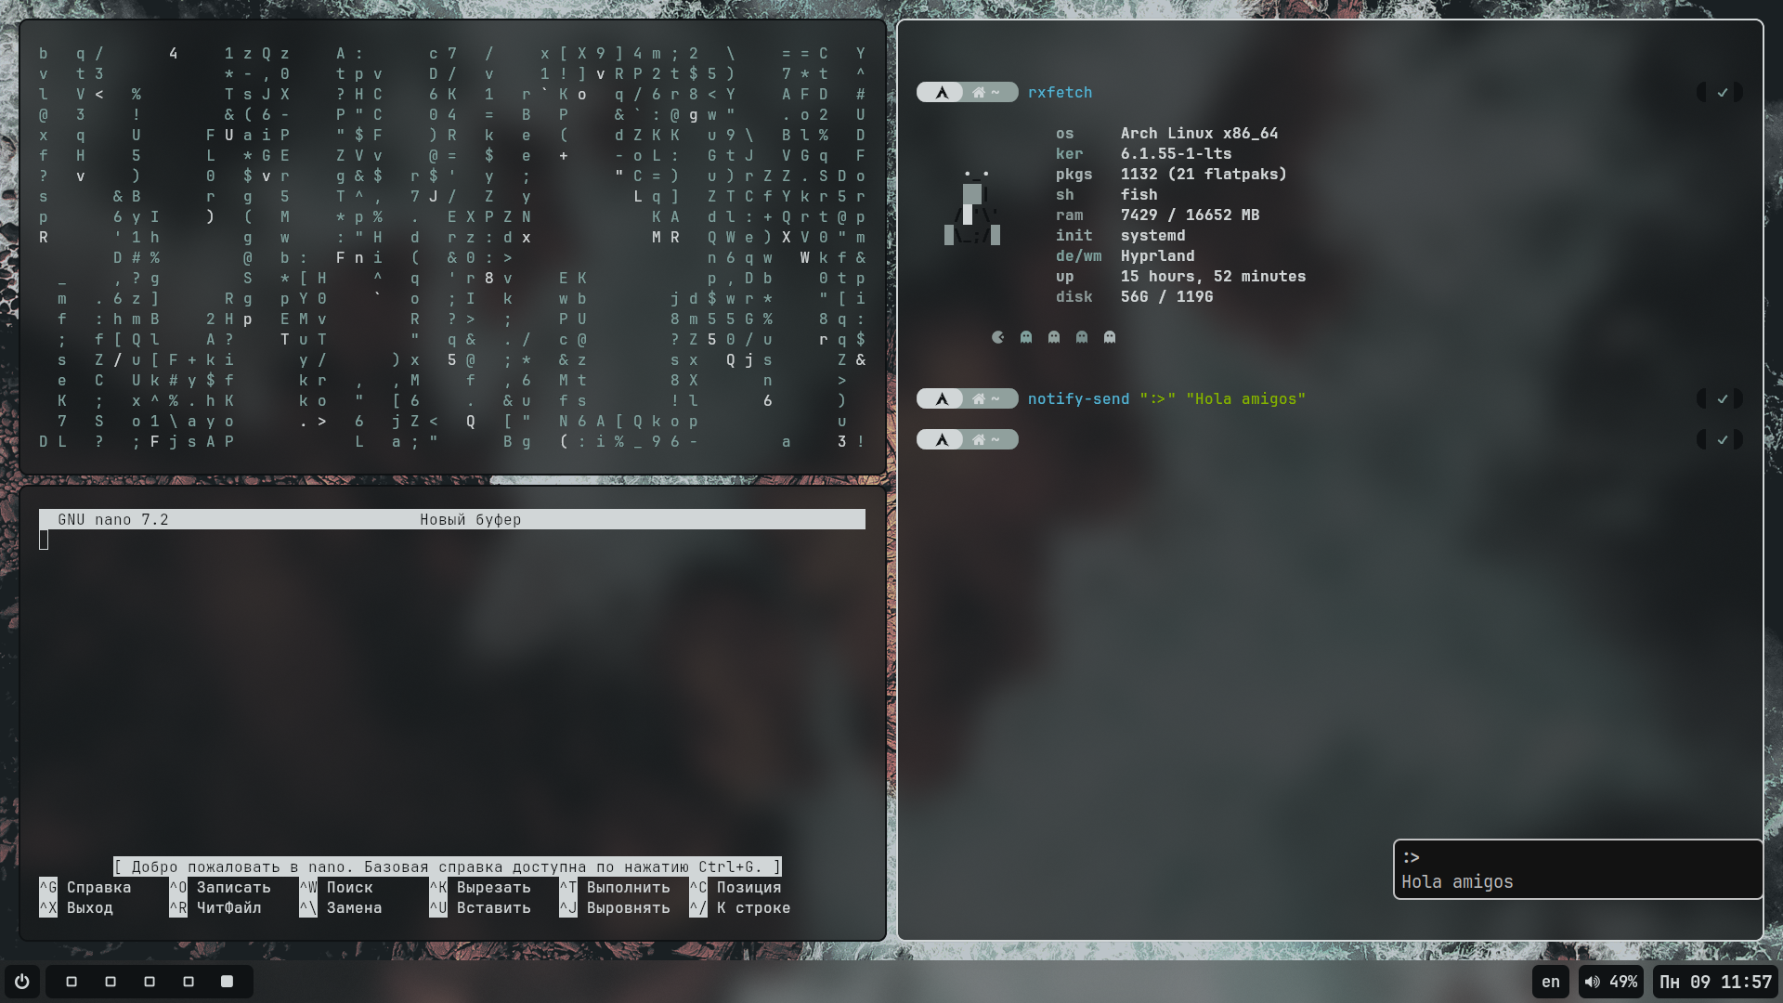Click the ^X Выход shortcut in nano
Screen dimensions: 1783x1003
(76, 908)
